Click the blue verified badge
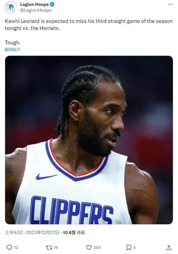 pos(52,4)
